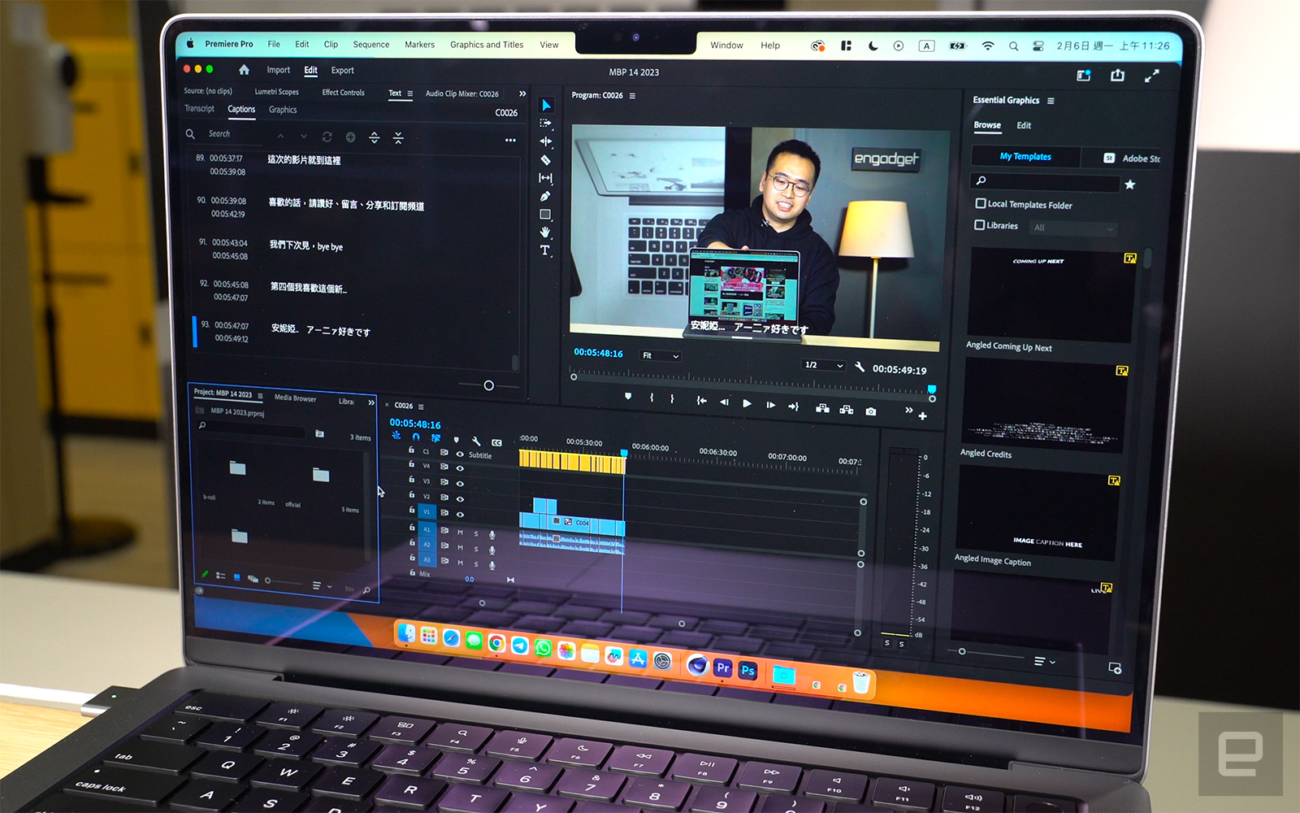The image size is (1300, 813).
Task: Mute audio track A1
Action: (x=460, y=533)
